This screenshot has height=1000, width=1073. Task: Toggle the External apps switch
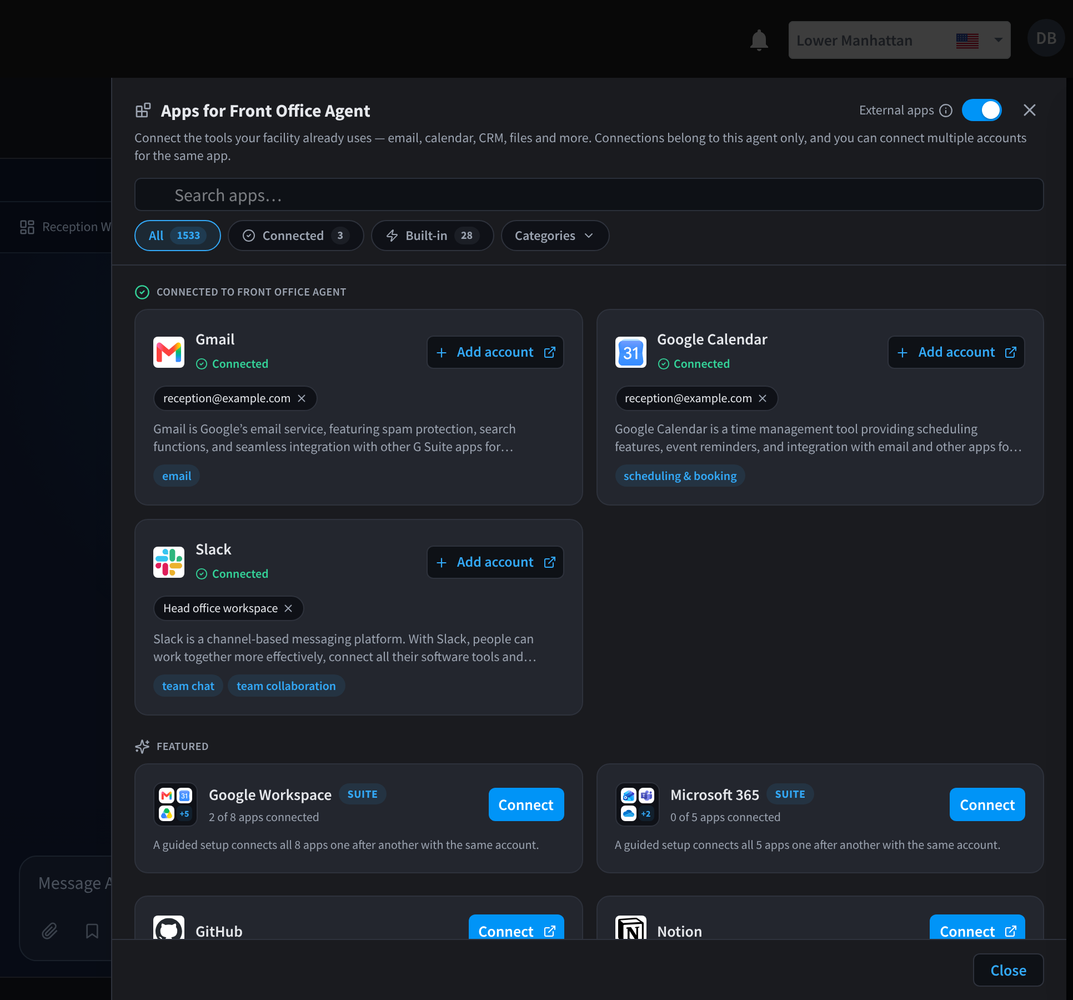tap(982, 110)
